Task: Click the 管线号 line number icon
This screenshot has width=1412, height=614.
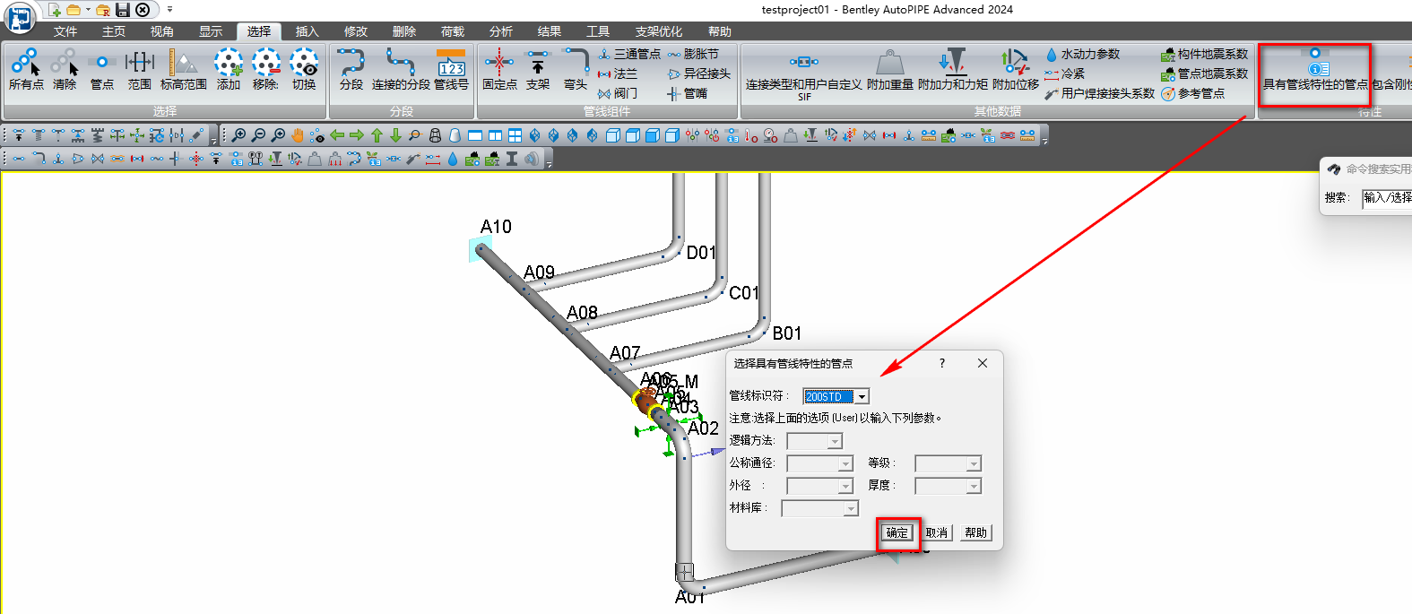Action: pyautogui.click(x=451, y=69)
